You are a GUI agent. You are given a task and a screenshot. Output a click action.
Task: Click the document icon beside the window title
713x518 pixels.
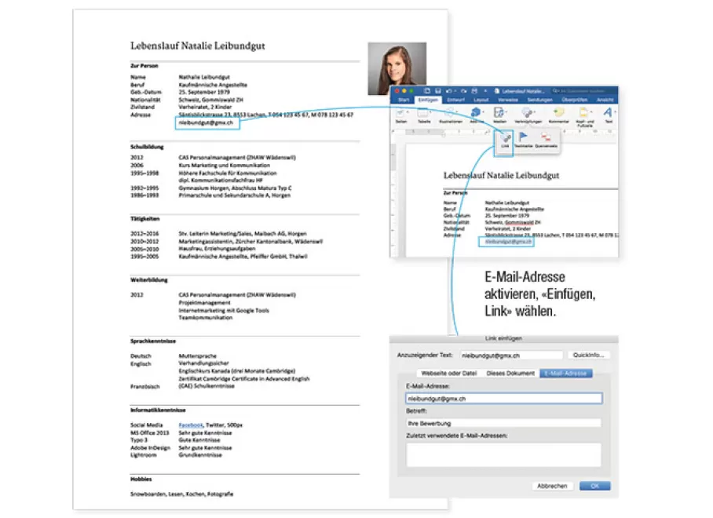[x=496, y=91]
